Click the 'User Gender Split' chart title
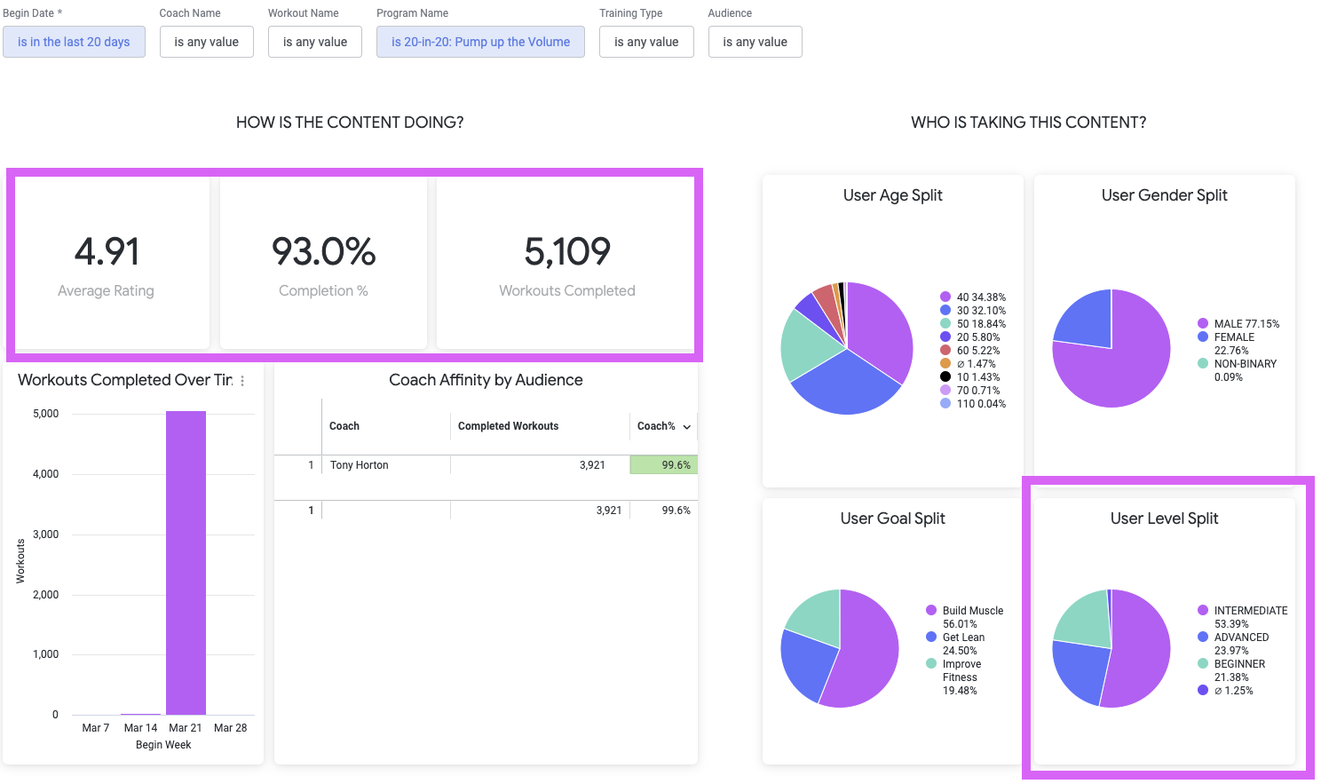The width and height of the screenshot is (1321, 784). 1164,195
